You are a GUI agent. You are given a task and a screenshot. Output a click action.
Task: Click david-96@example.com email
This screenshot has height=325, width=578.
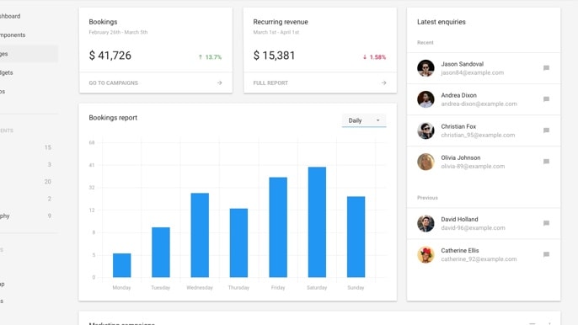473,228
